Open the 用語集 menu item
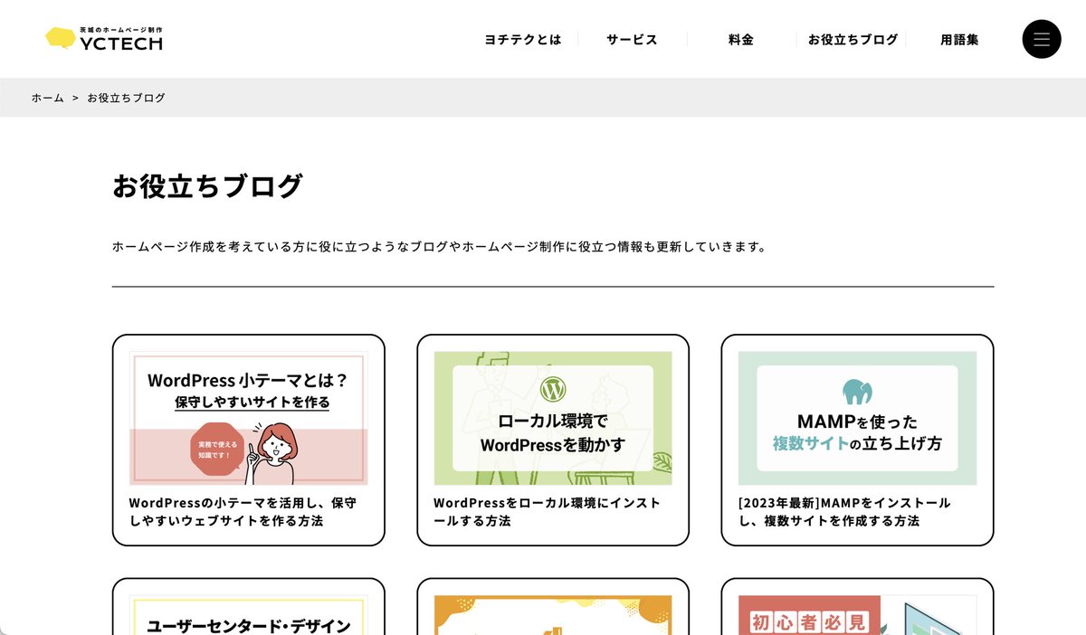The height and width of the screenshot is (635, 1086). [959, 40]
